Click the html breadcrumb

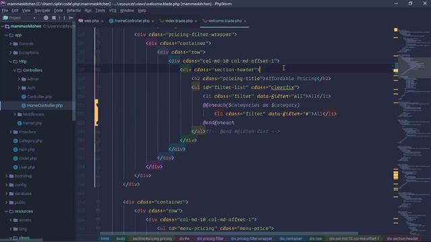pyautogui.click(x=105, y=239)
